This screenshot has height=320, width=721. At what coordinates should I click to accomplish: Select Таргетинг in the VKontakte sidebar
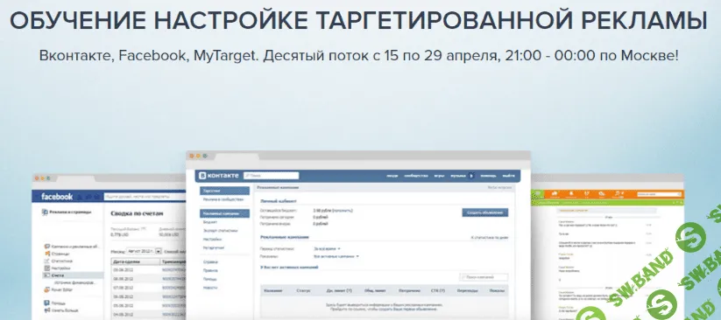pos(225,191)
